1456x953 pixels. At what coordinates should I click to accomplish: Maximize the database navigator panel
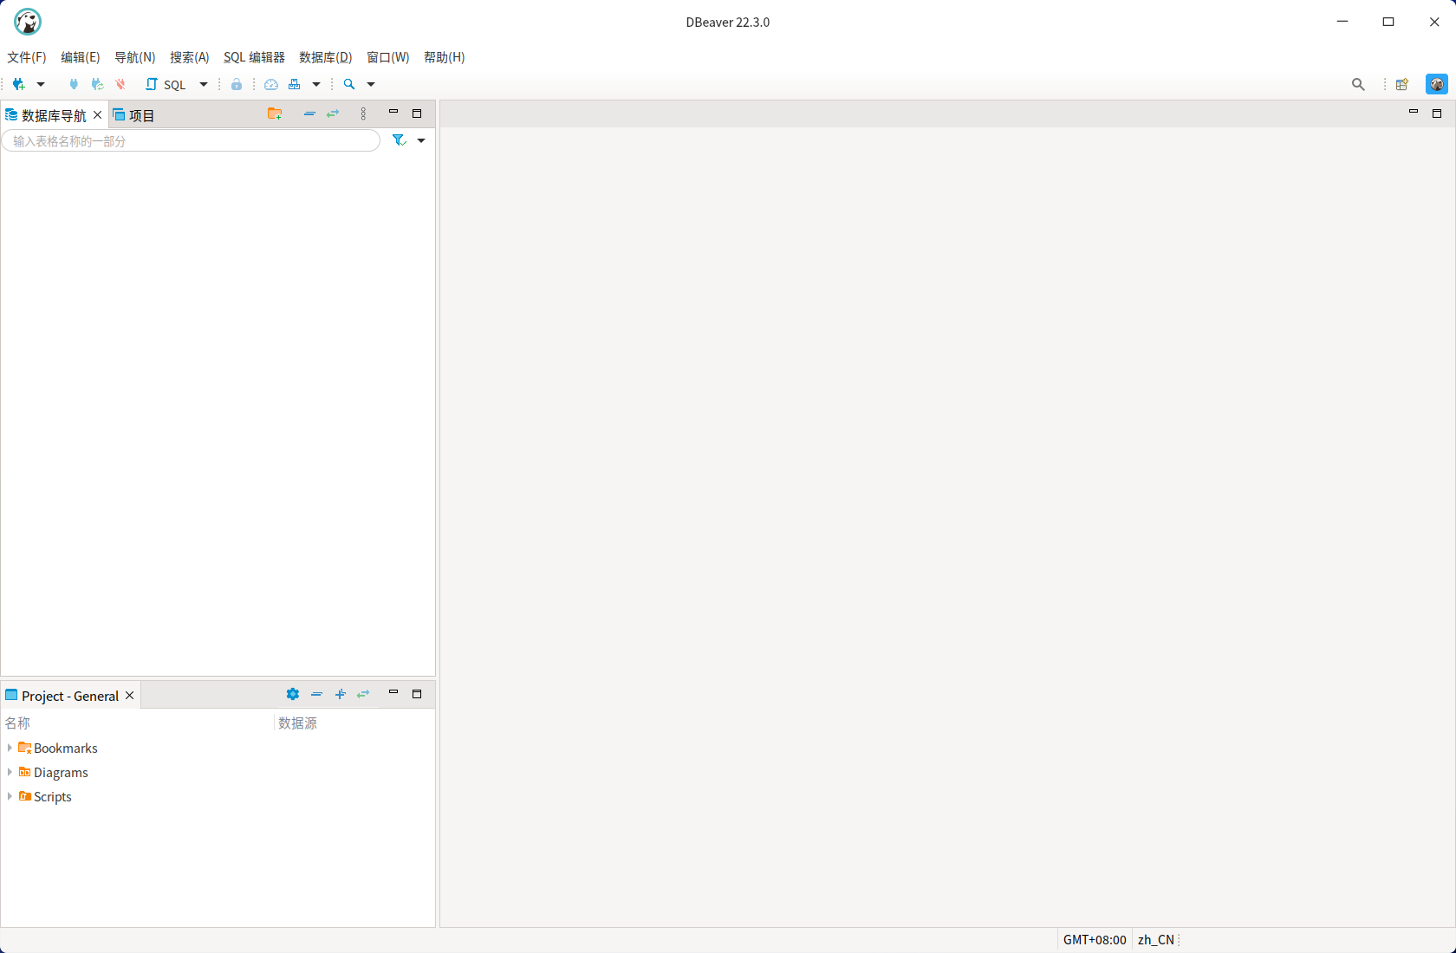click(417, 113)
